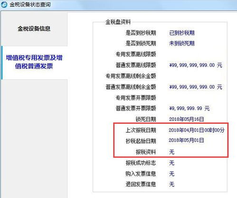This screenshot has height=198, width=237.
Task: Click the 上次报税日期 date value
Action: pyautogui.click(x=197, y=130)
